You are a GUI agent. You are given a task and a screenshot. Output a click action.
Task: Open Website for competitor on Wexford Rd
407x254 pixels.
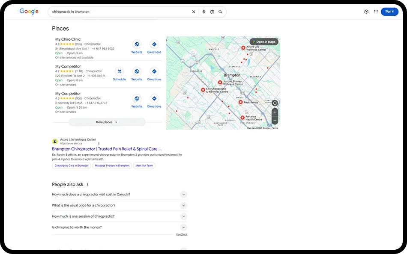(x=137, y=74)
